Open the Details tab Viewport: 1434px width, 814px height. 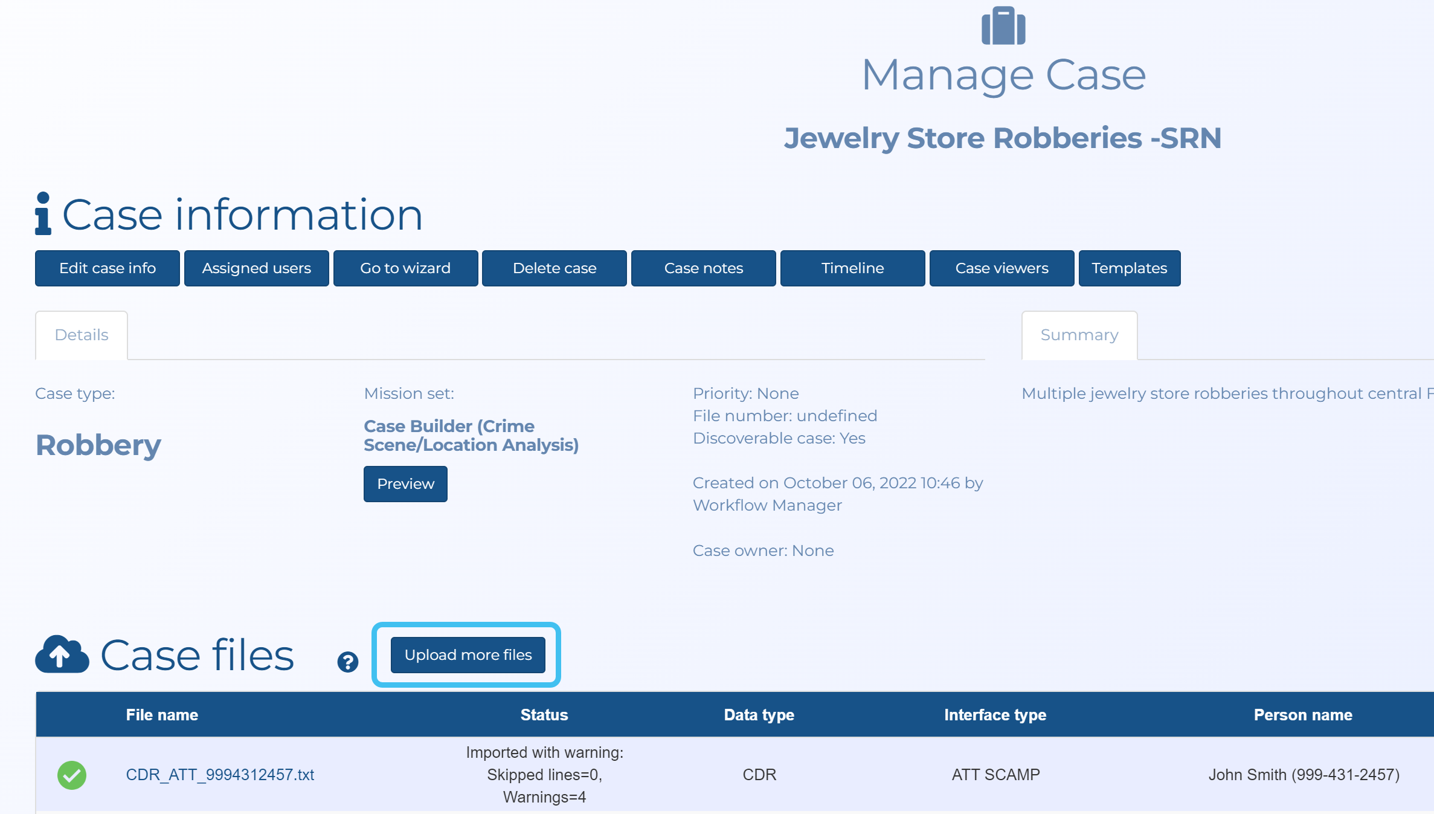[x=82, y=335]
